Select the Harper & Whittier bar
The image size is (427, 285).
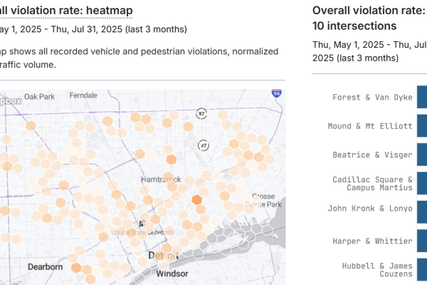pyautogui.click(x=422, y=241)
